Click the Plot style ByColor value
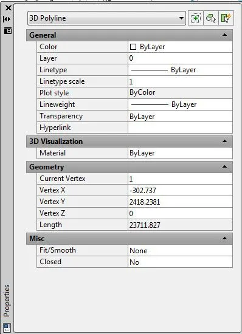The image size is (242, 334). click(180, 93)
